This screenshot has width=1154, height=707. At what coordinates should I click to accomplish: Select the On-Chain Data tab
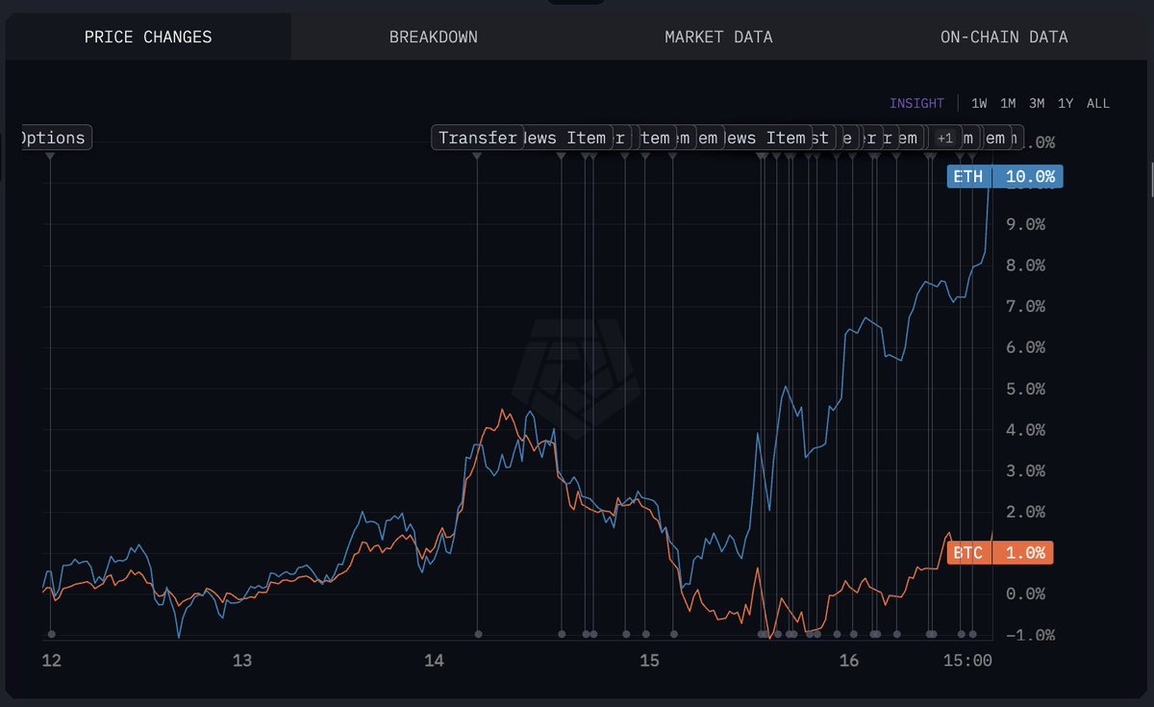(1004, 38)
